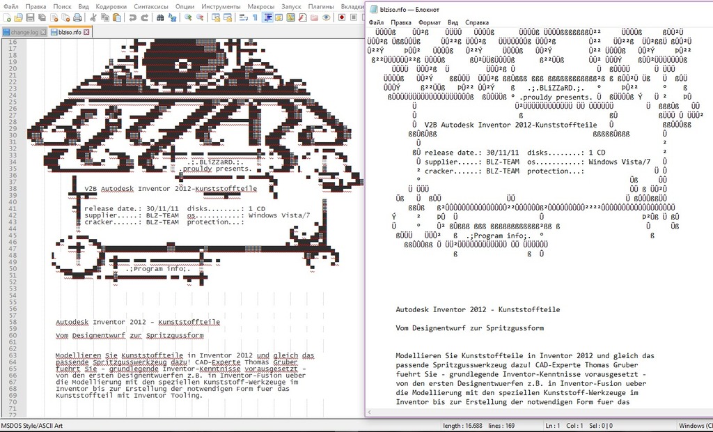
Task: Open the Вид menu in Блокнот window
Action: click(453, 22)
